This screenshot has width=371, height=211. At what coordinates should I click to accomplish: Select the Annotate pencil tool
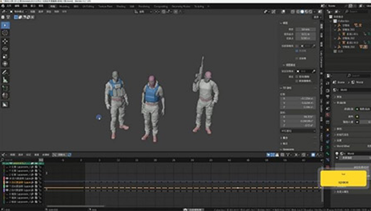tap(5, 72)
